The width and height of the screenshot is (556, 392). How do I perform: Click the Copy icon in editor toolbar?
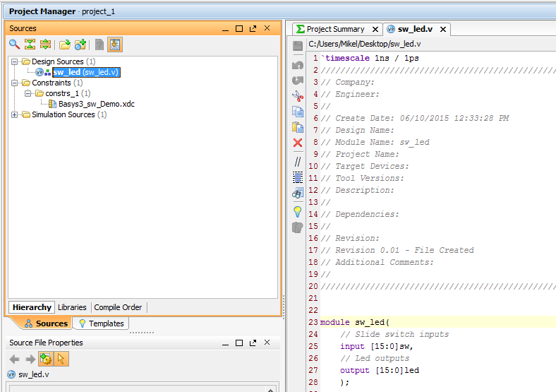coord(298,112)
